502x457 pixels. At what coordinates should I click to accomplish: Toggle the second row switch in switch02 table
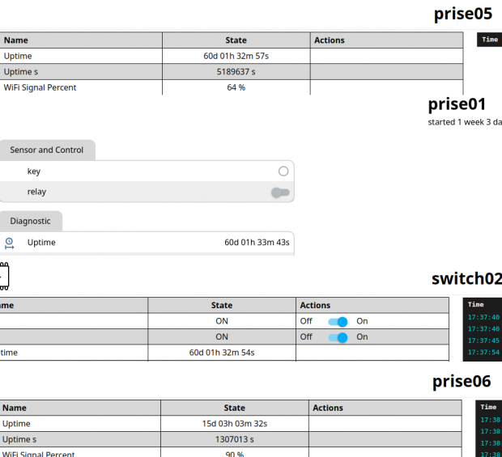pos(338,336)
